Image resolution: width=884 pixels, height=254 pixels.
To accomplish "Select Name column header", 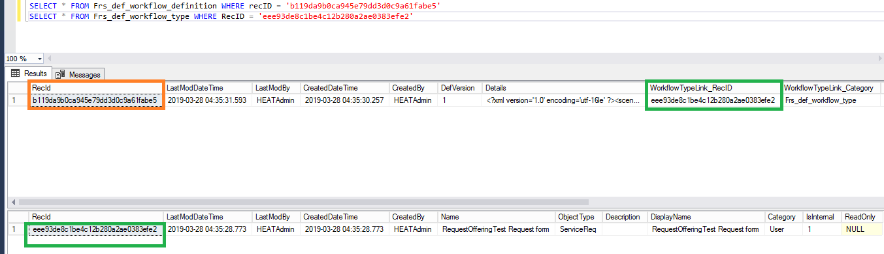I will tap(497, 217).
